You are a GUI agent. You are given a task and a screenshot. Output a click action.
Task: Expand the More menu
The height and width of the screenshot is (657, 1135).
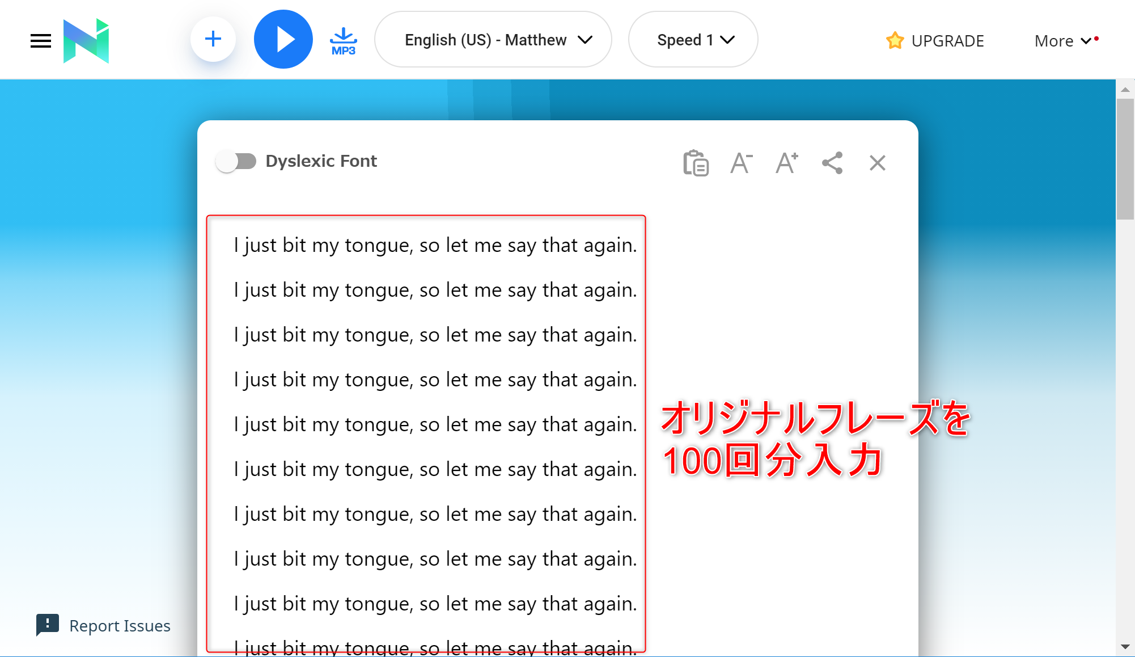click(x=1066, y=41)
